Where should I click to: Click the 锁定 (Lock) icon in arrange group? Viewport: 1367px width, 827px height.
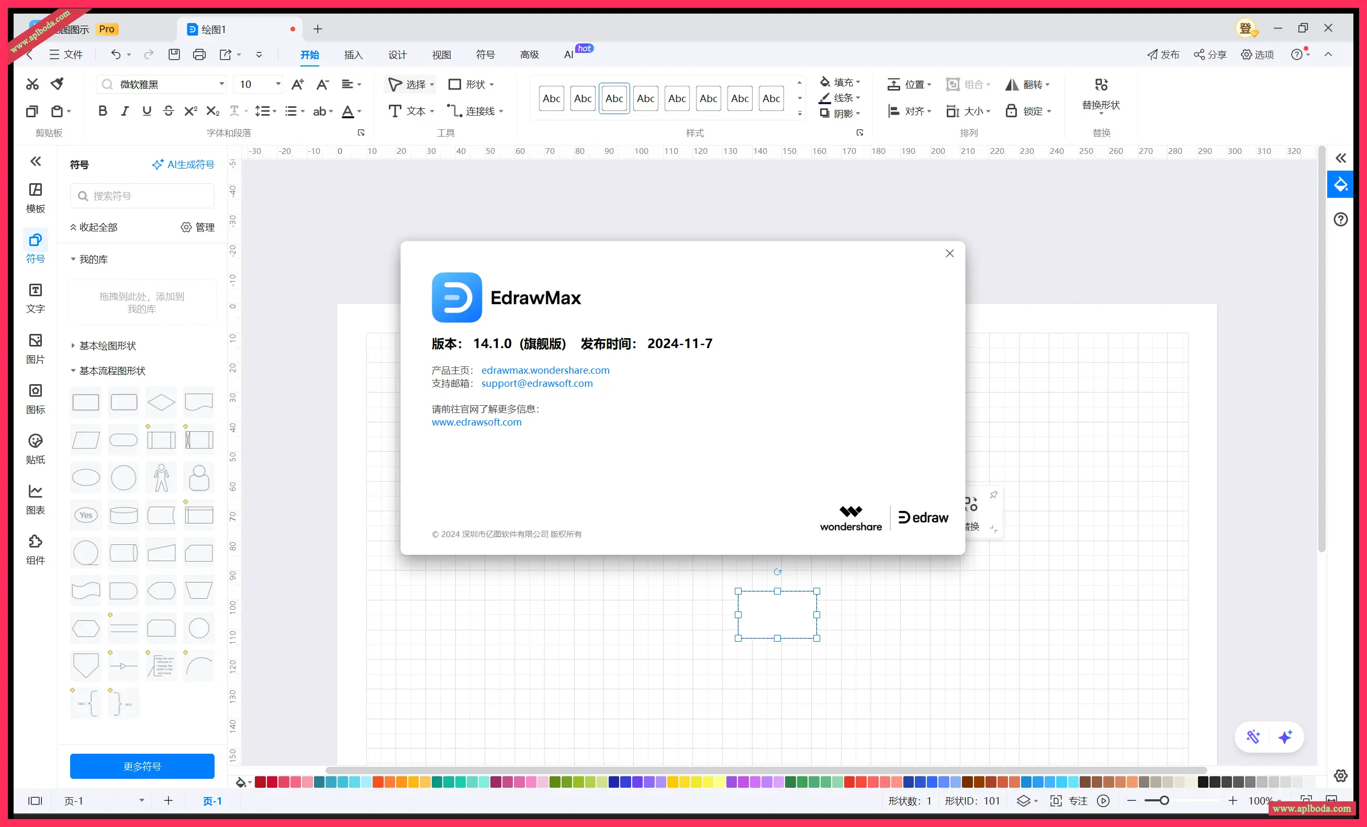point(1011,110)
